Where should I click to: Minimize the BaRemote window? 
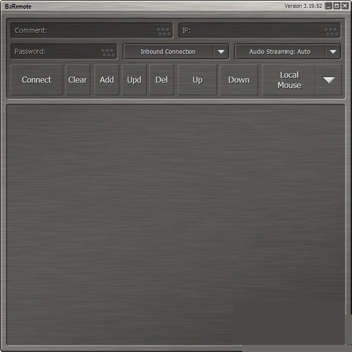click(x=329, y=6)
